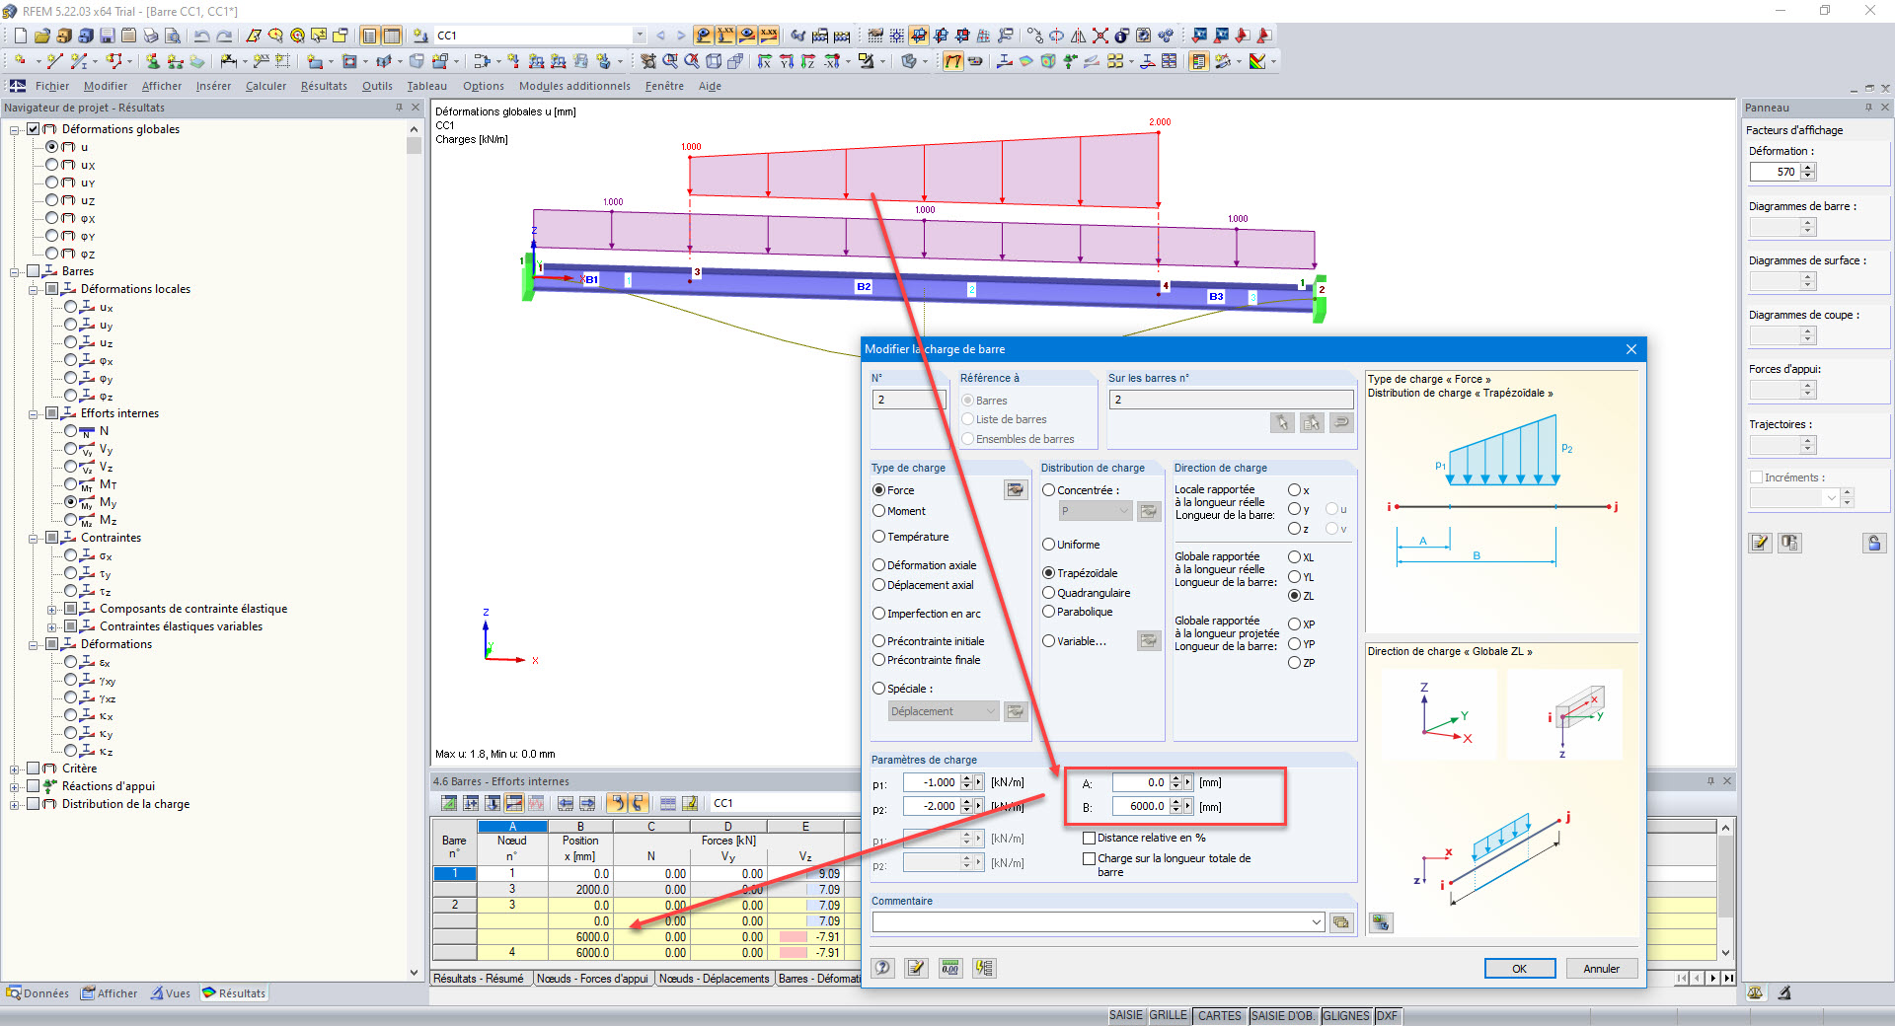The height and width of the screenshot is (1026, 1895).
Task: Click the Print toolbar icon
Action: click(x=151, y=36)
